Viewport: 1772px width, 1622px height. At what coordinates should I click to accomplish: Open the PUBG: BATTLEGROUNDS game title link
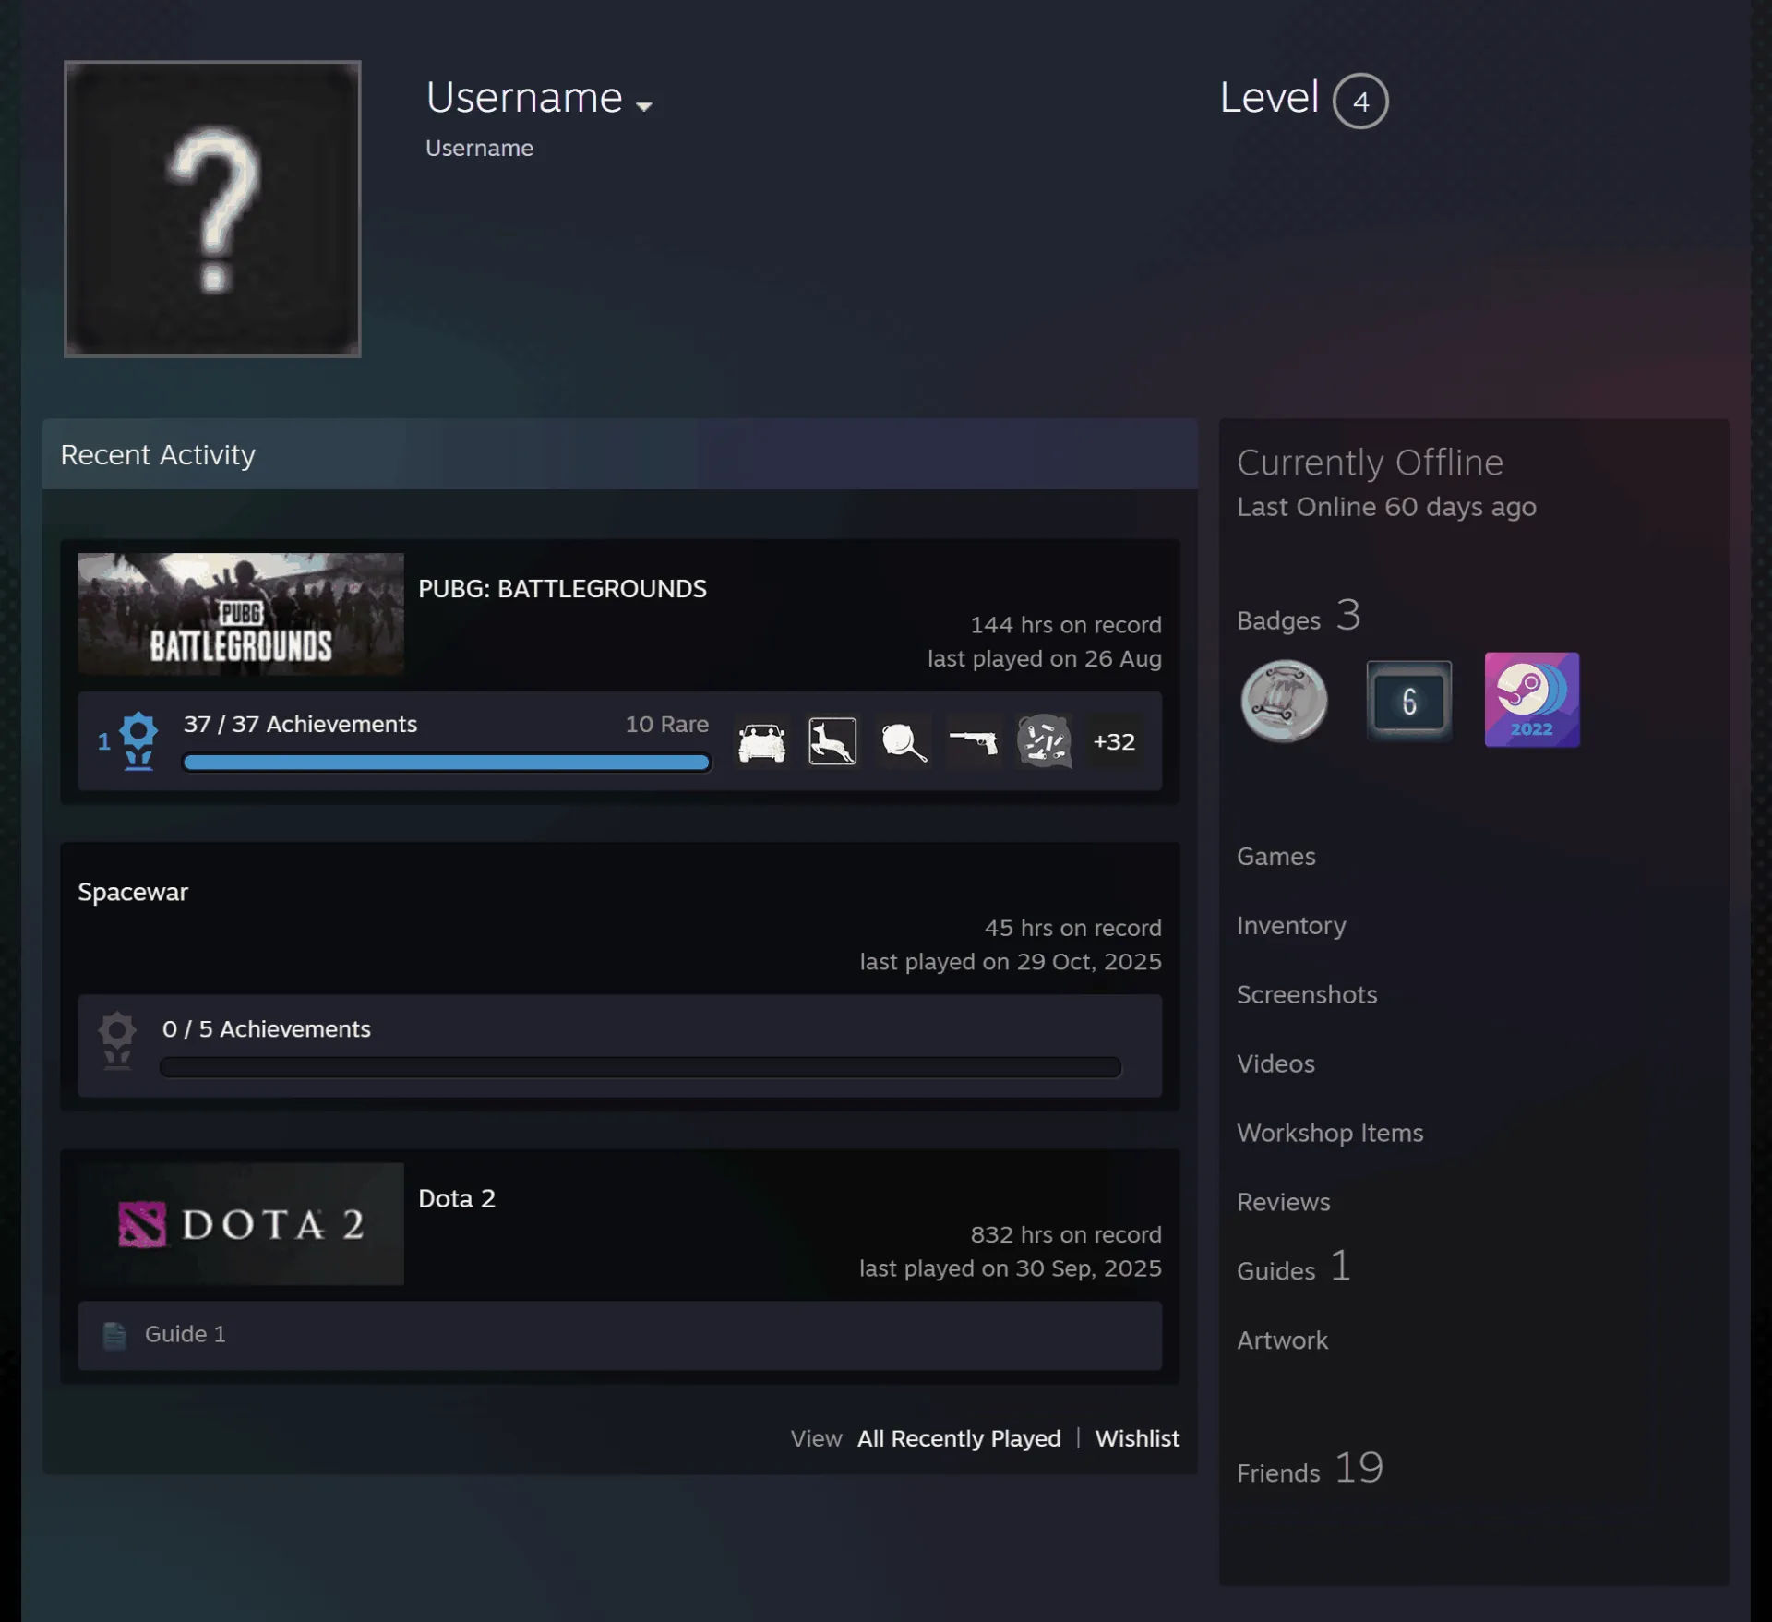pos(562,589)
